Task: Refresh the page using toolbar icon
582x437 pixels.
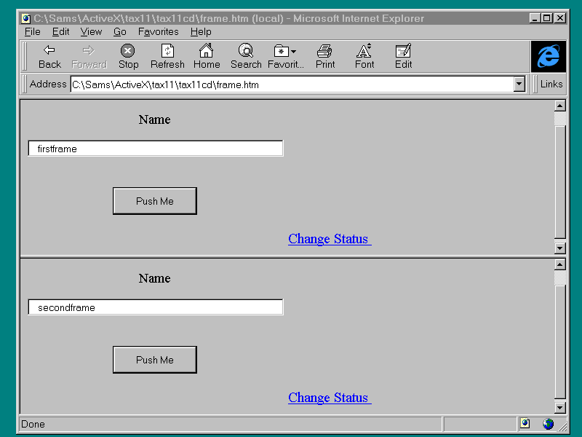Action: click(x=167, y=50)
